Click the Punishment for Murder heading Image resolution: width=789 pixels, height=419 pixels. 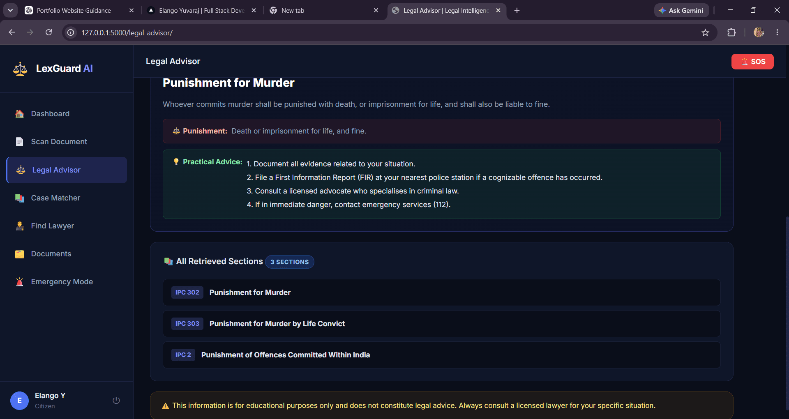point(228,83)
